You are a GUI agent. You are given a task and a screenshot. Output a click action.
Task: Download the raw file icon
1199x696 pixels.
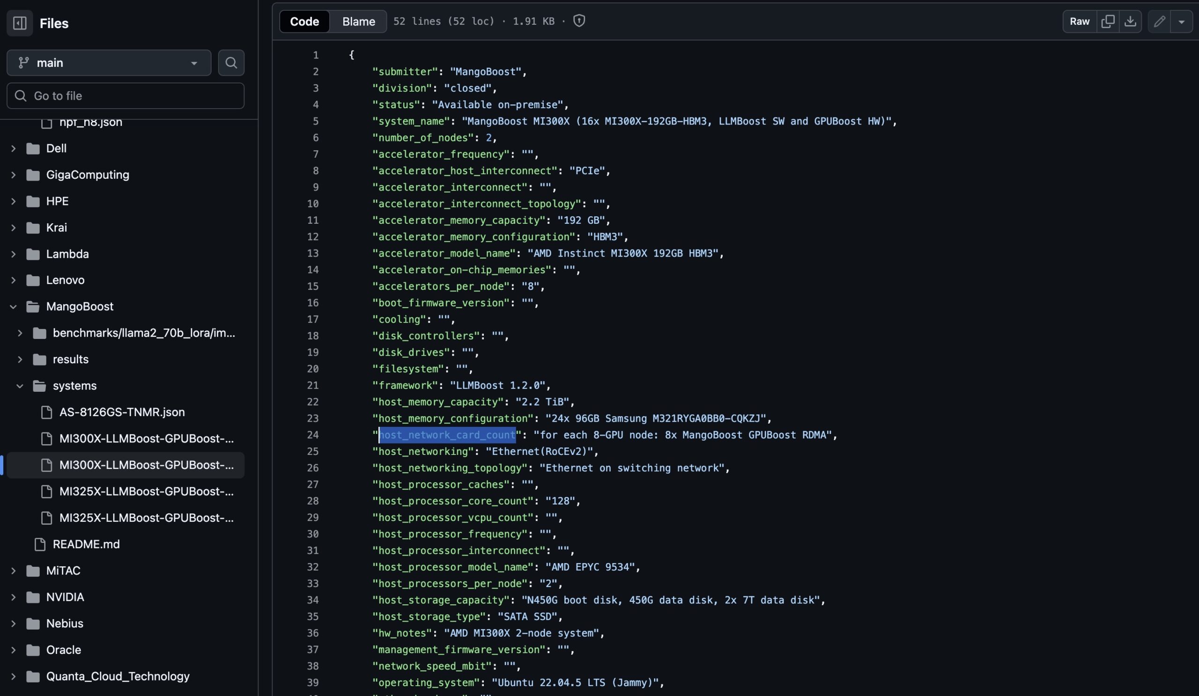(1130, 22)
